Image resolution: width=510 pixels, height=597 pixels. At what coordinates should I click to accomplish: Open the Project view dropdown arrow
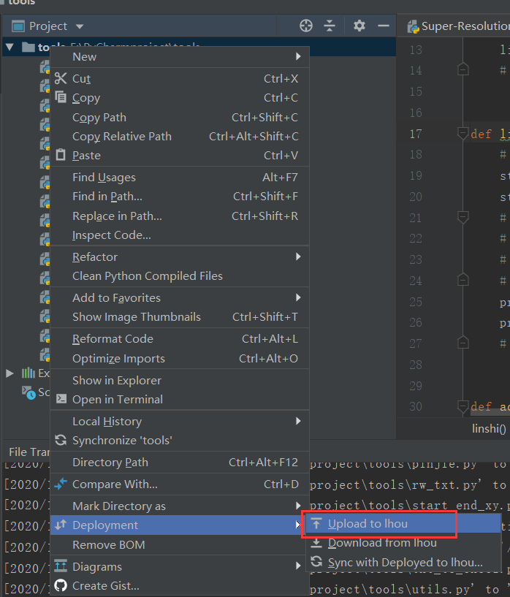click(x=79, y=26)
